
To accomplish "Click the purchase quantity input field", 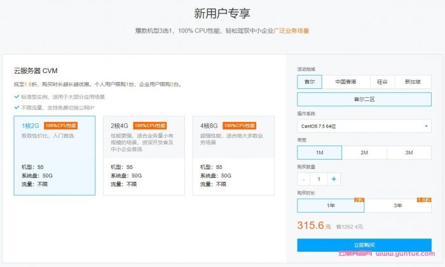I will pos(318,179).
